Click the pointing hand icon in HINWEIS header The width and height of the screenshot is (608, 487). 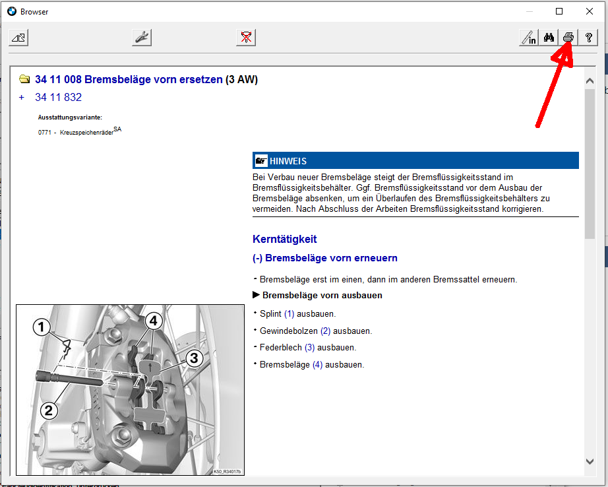tap(261, 161)
